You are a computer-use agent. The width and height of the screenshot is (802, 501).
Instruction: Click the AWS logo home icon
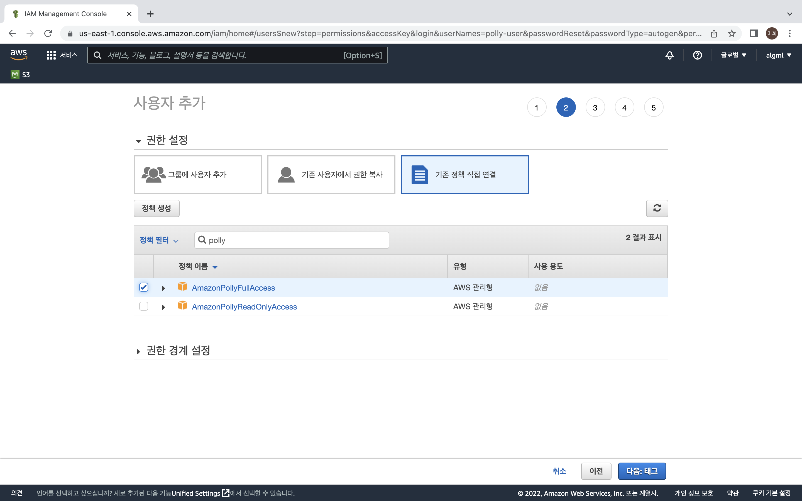coord(19,55)
